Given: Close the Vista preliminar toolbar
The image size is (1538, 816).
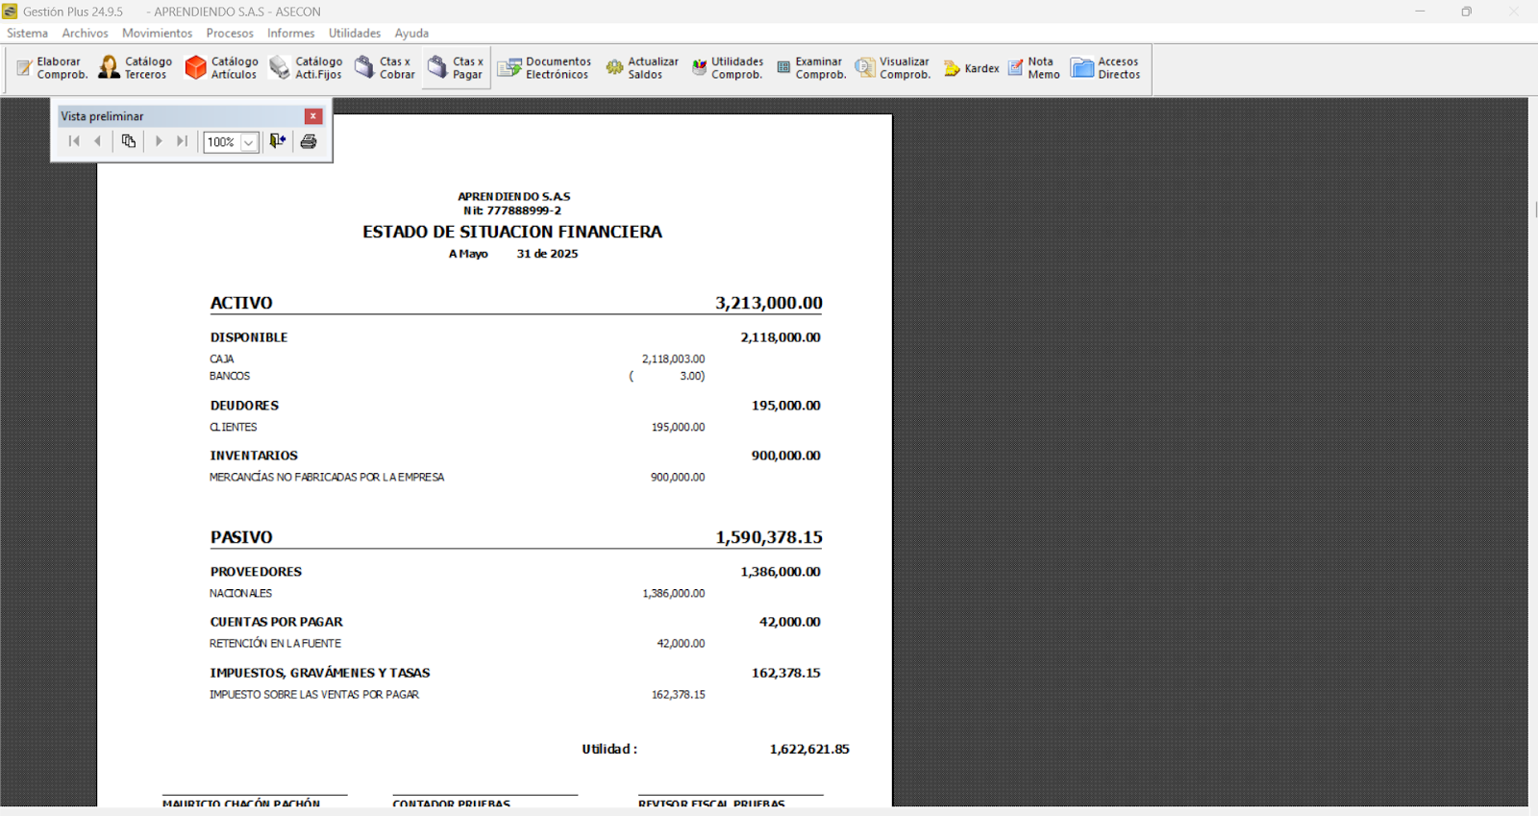Looking at the screenshot, I should coord(313,116).
